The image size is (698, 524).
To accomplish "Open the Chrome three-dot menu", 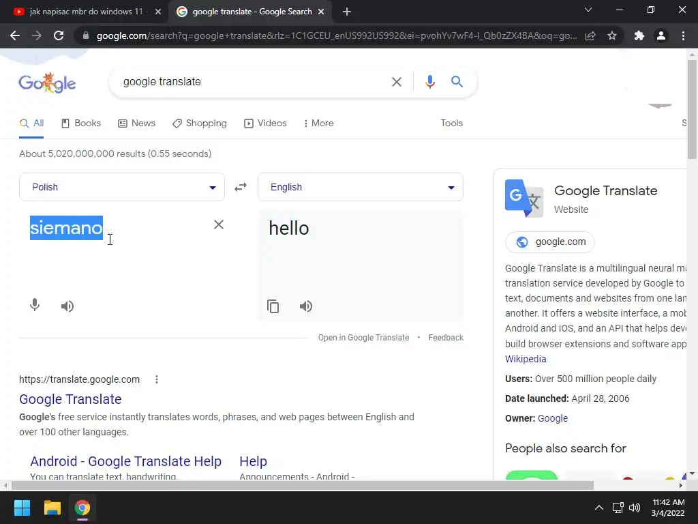I will point(683,35).
